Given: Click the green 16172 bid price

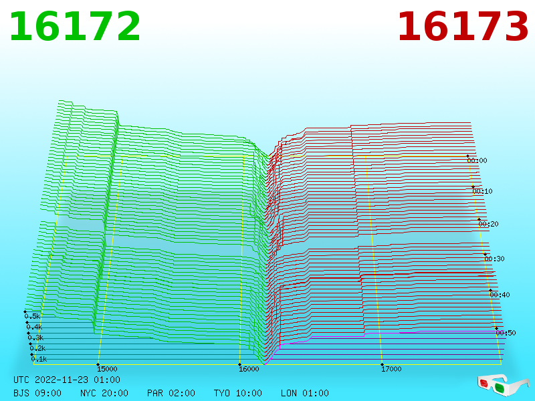Looking at the screenshot, I should click(x=75, y=27).
